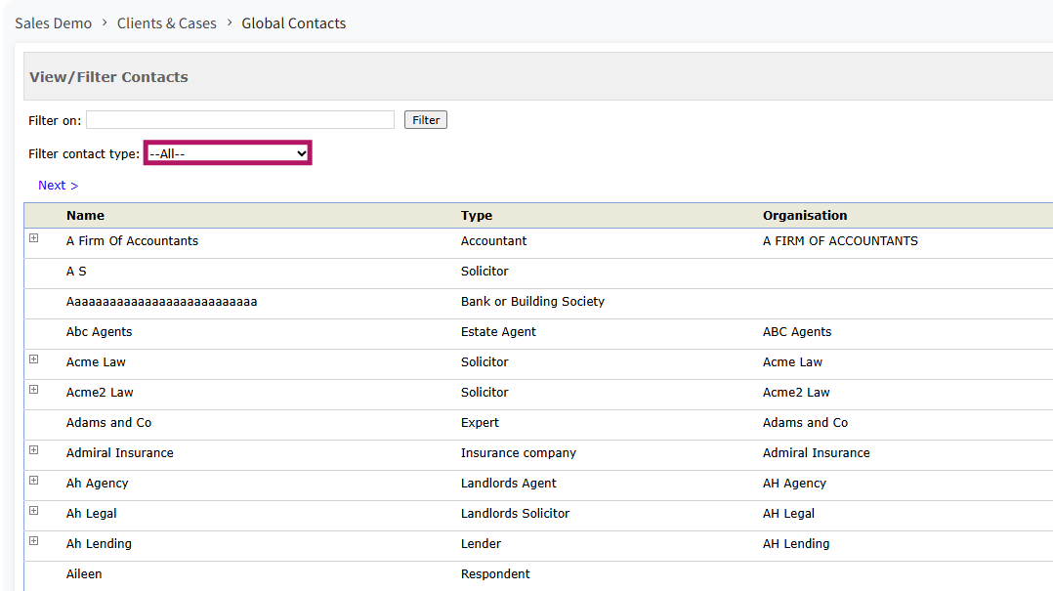Open Sales Demo breadcrumb

click(53, 22)
